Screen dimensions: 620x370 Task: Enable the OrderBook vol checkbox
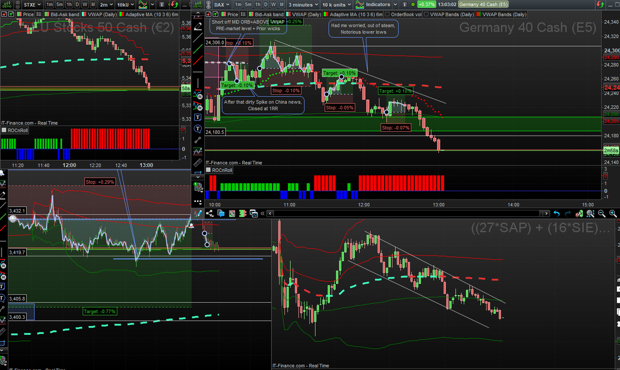(x=387, y=14)
